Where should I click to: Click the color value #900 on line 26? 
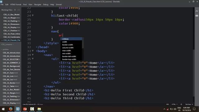pyautogui.click(x=74, y=24)
